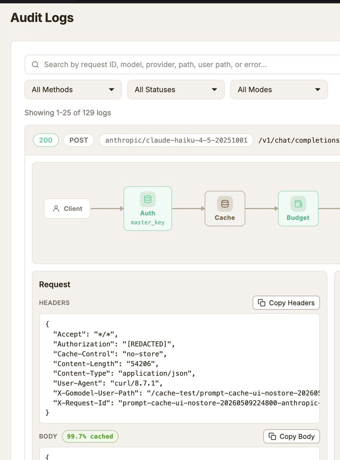340x460 pixels.
Task: Click the Audit Logs page heading
Action: 42,18
